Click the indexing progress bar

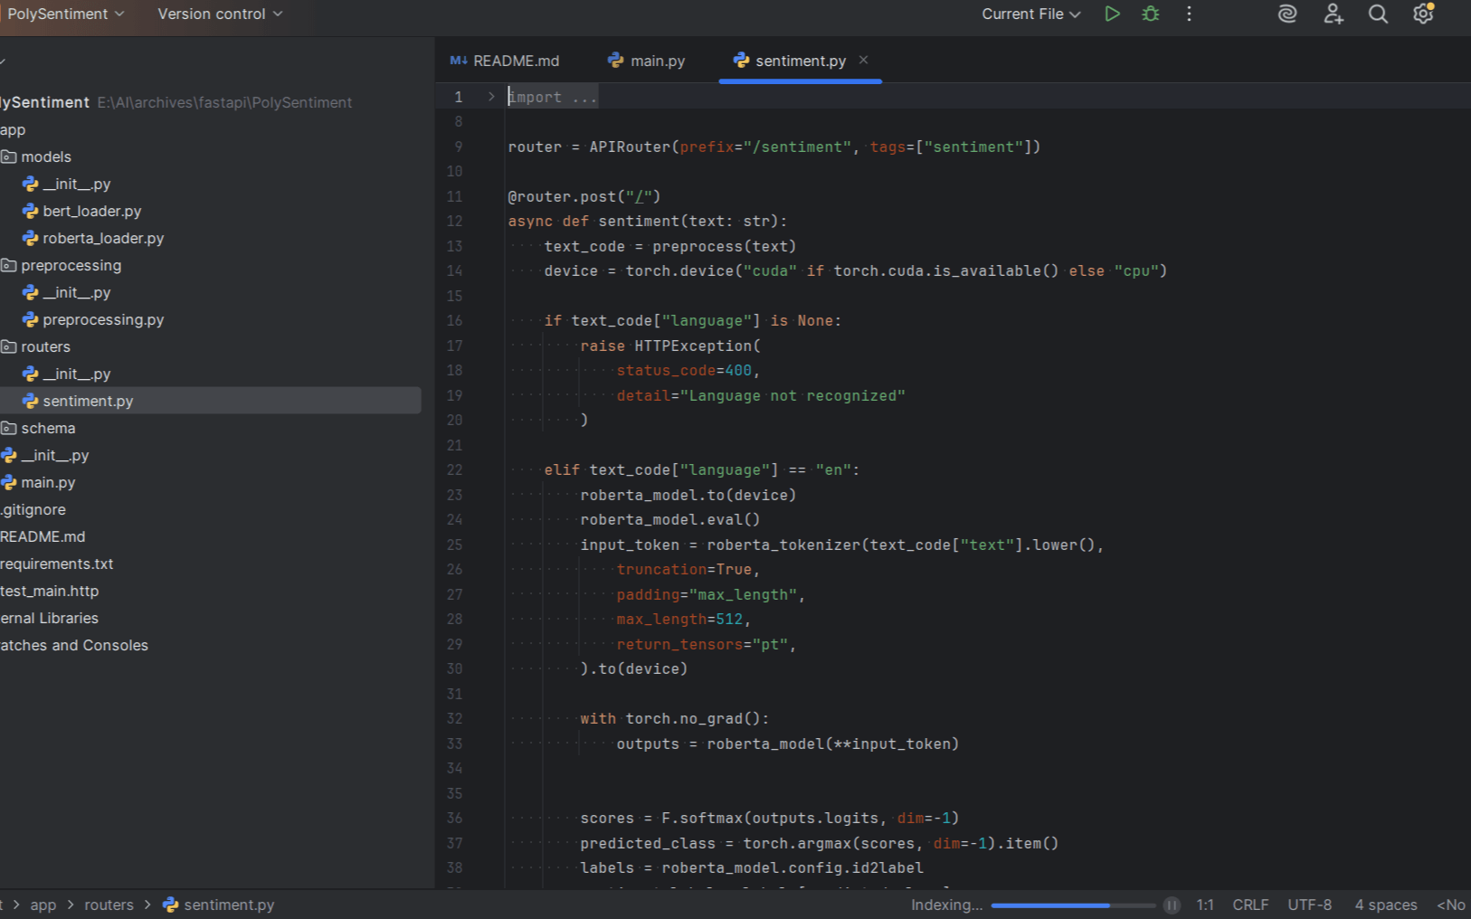(x=1073, y=905)
